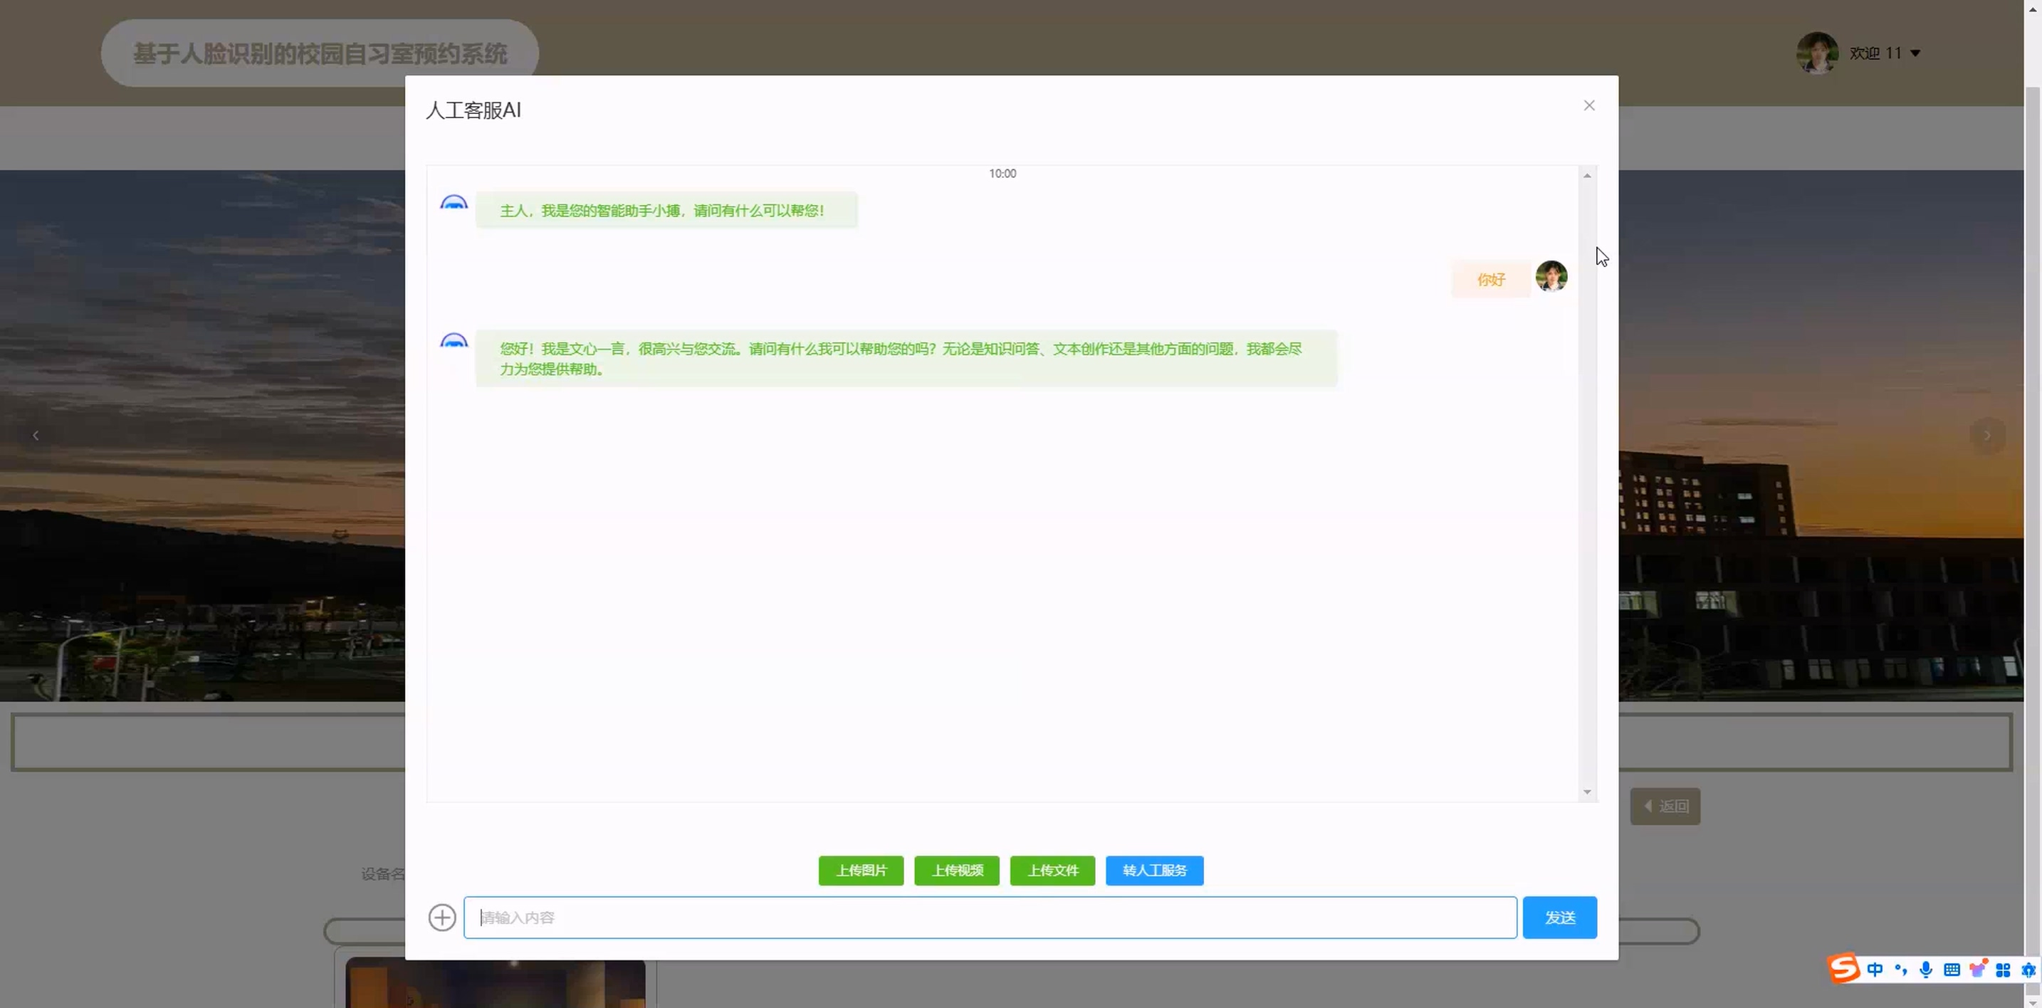Open Sogou skin shirt icon

click(1978, 970)
